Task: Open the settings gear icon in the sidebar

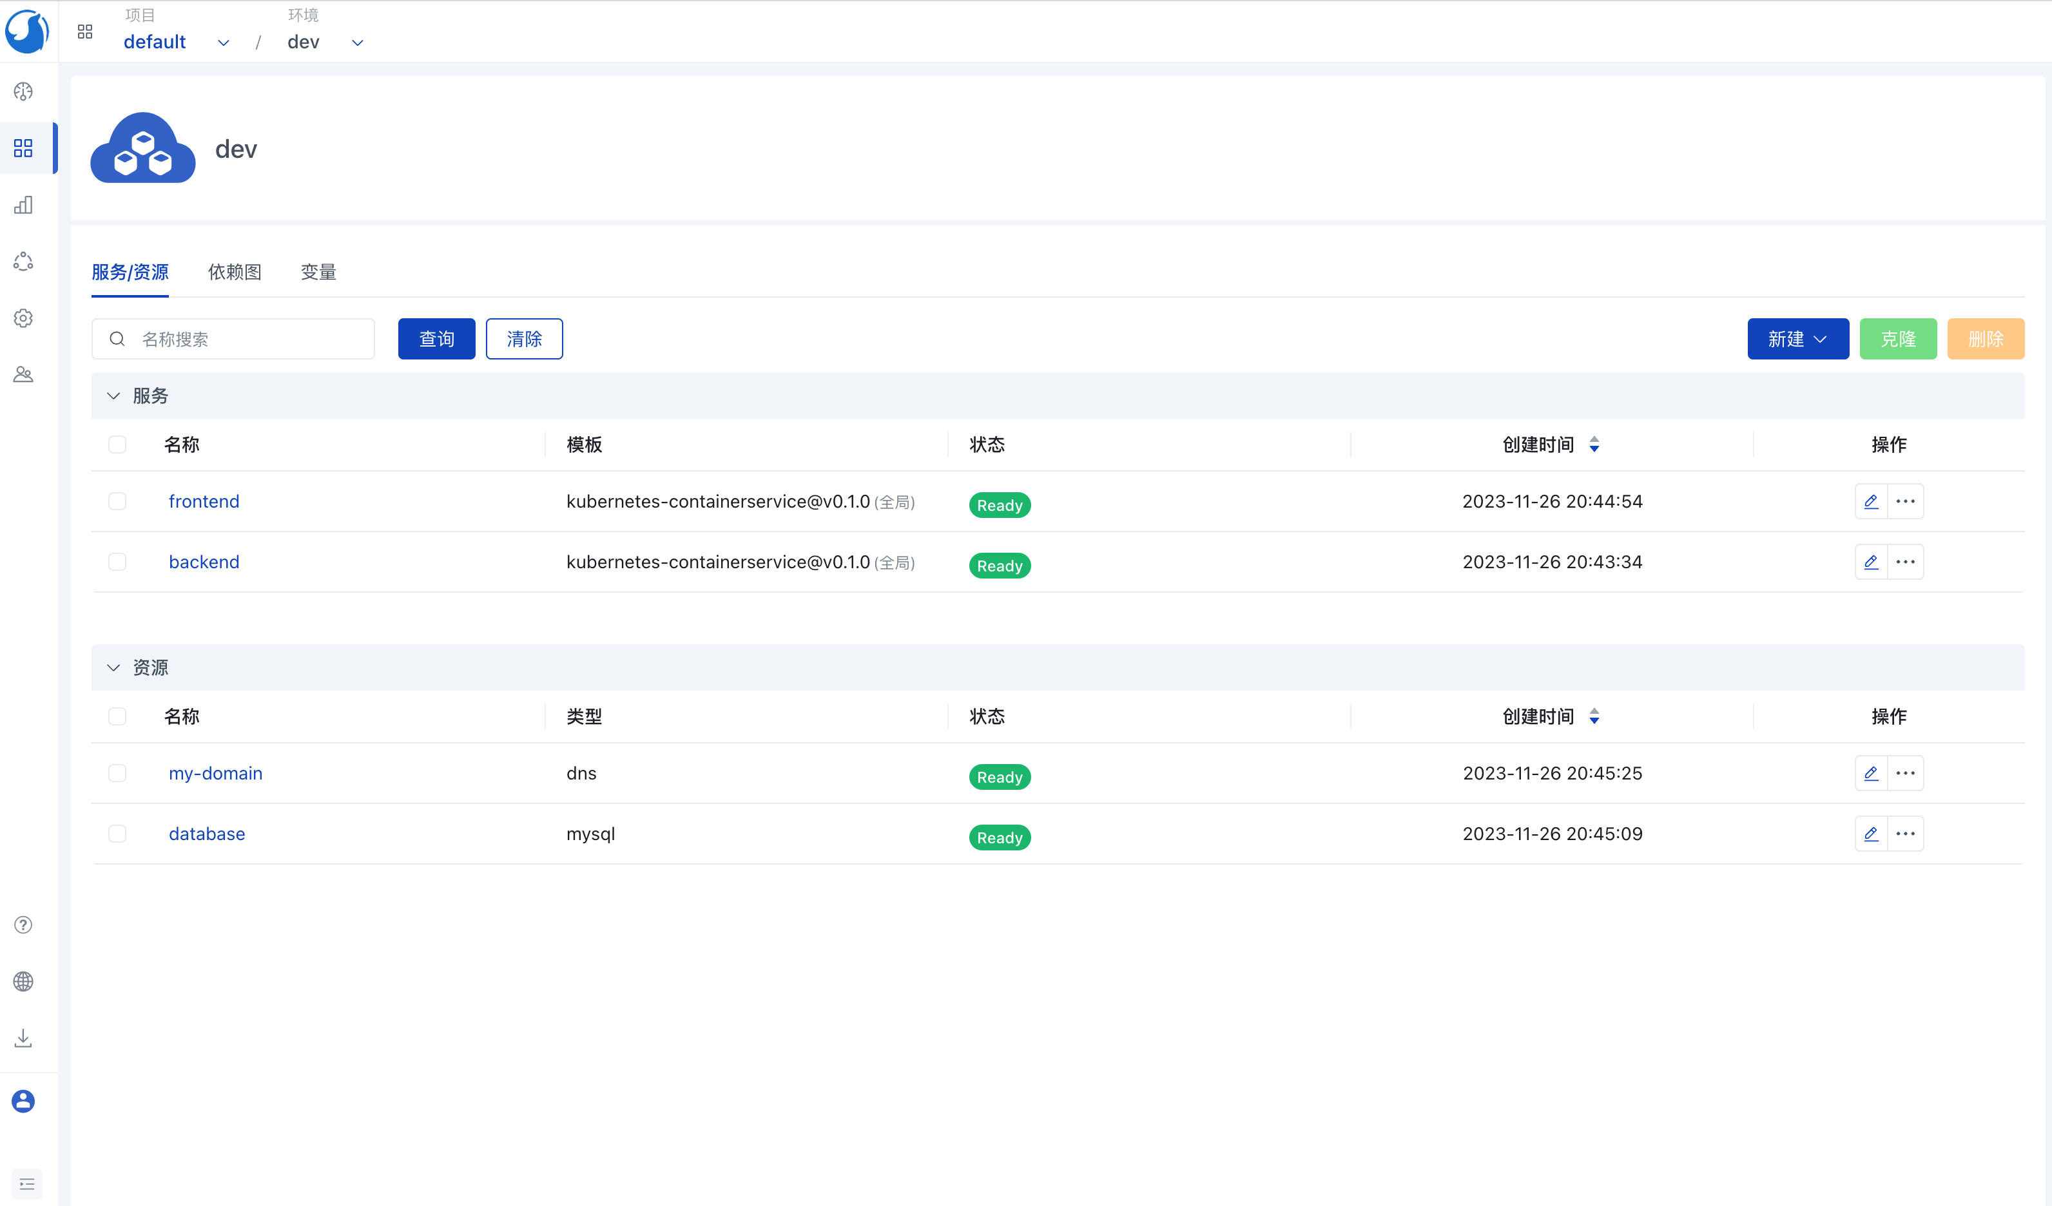Action: tap(24, 318)
